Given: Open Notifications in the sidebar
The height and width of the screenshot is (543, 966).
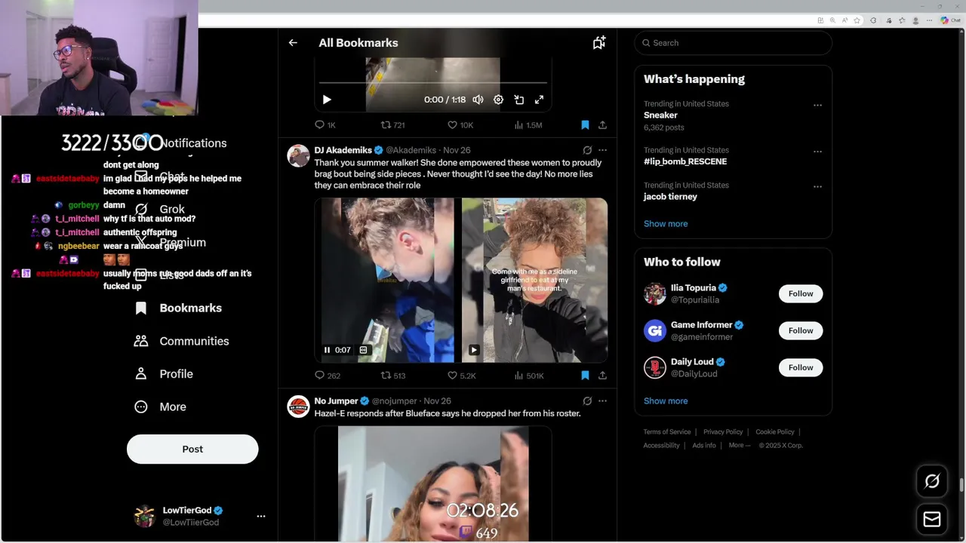Looking at the screenshot, I should point(181,143).
